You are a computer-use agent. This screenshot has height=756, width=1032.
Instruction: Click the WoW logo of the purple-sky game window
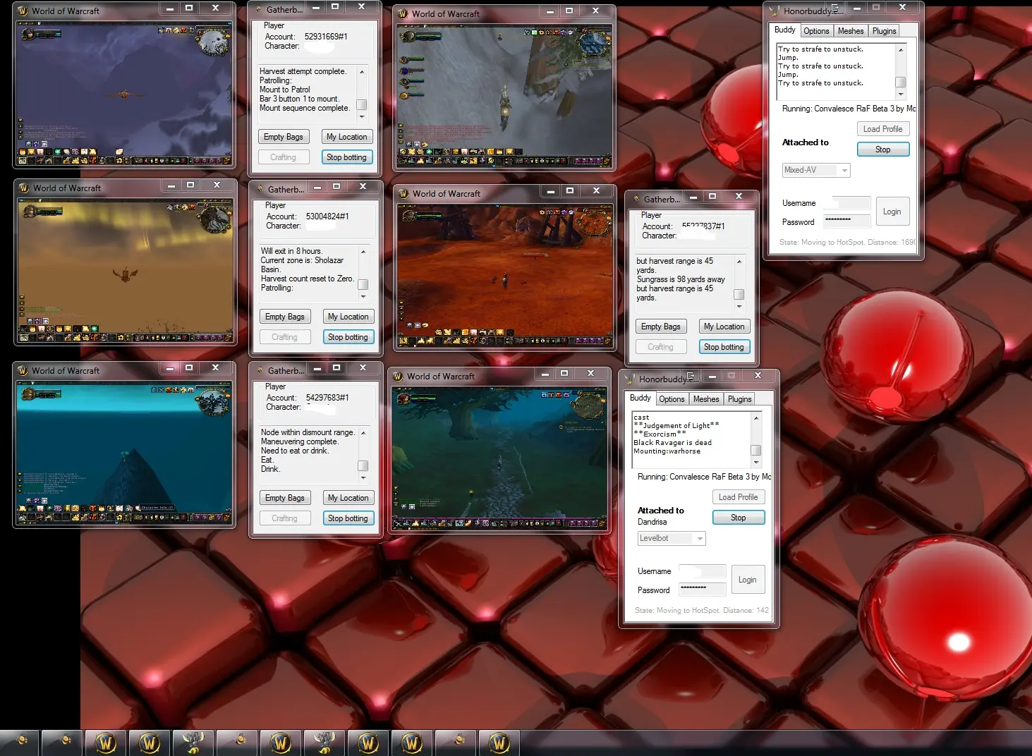[x=23, y=11]
